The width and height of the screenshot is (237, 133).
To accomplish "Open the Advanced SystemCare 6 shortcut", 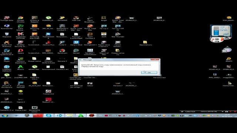I will [x=7, y=52].
